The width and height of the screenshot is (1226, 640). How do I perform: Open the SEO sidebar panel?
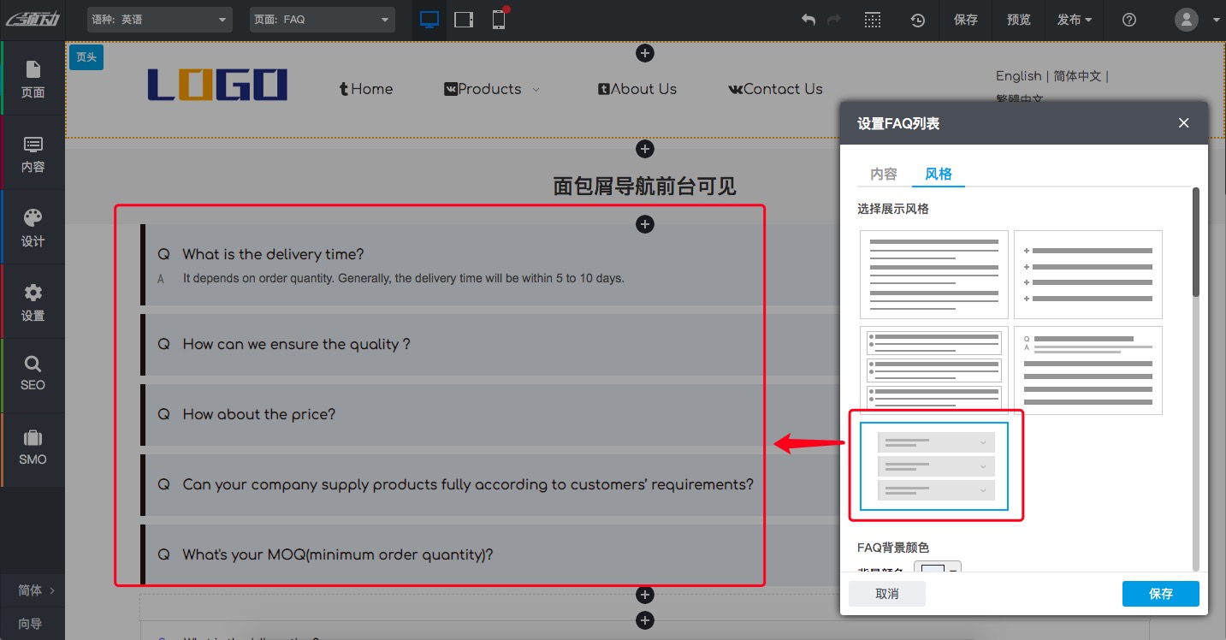pyautogui.click(x=33, y=373)
